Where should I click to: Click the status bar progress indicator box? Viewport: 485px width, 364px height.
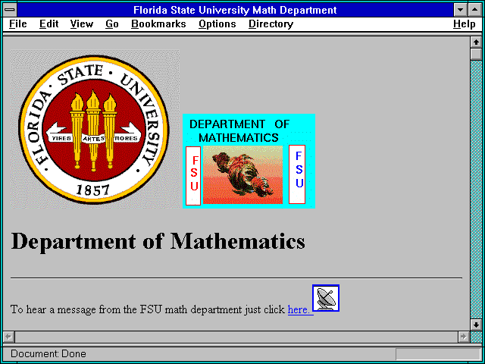tap(438, 353)
